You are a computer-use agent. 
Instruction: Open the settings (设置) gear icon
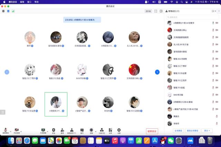[x=119, y=130]
